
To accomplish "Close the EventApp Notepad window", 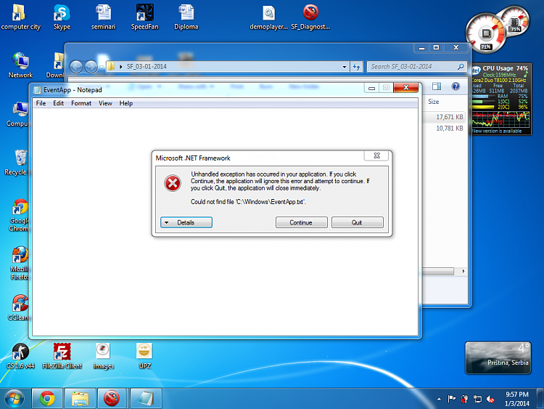I will (x=406, y=88).
